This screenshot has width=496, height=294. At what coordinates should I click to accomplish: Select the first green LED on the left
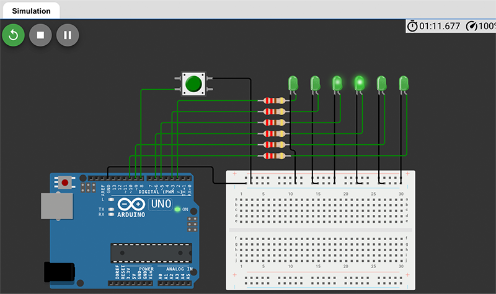coord(293,84)
